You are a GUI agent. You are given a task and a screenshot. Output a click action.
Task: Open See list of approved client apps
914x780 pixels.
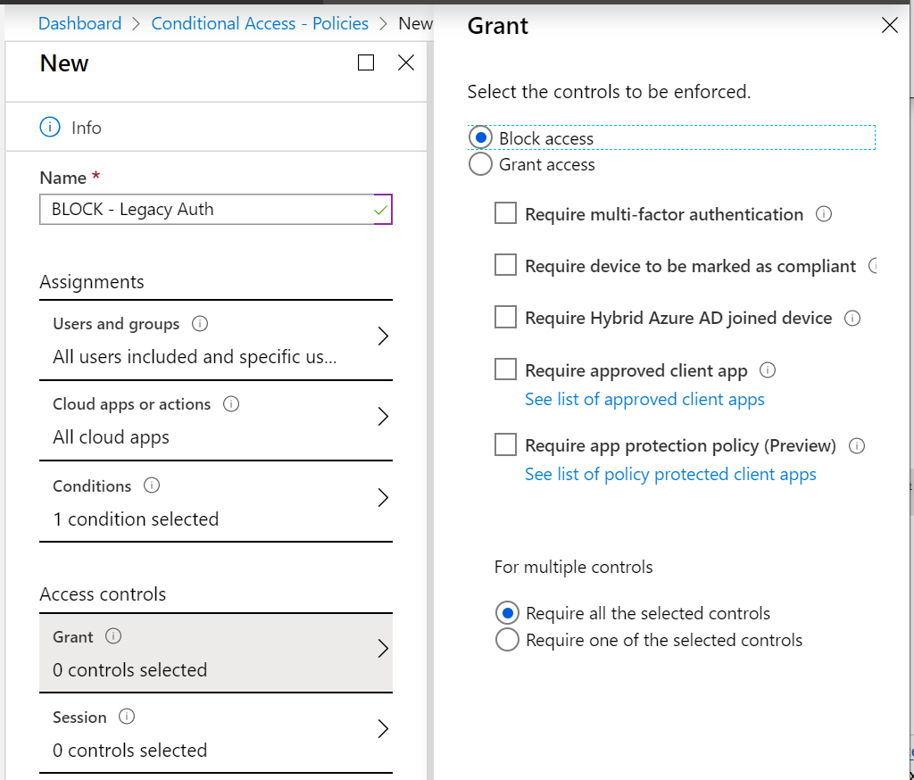click(644, 399)
